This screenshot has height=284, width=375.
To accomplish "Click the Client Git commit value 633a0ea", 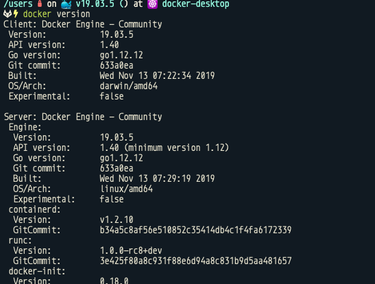I will point(117,66).
